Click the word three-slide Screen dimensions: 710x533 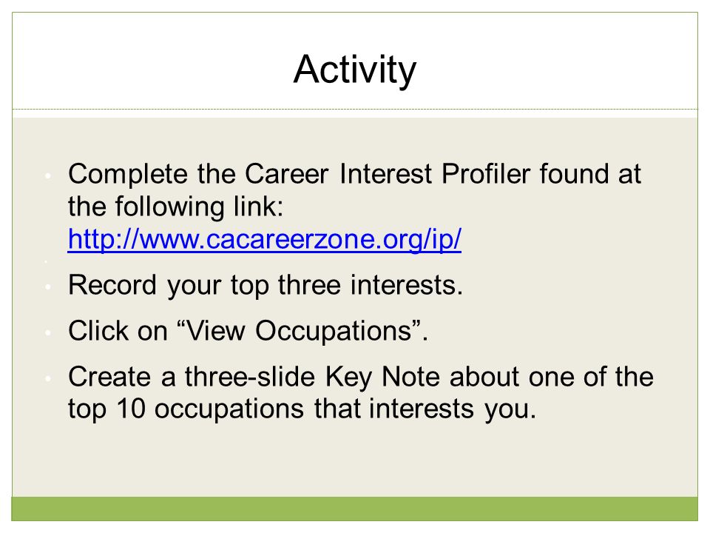(x=250, y=377)
